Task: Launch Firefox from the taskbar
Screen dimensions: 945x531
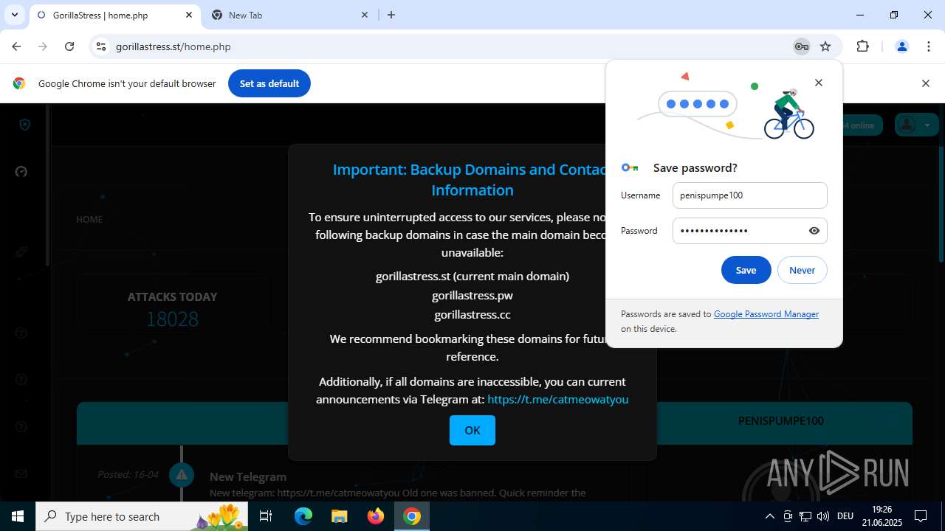Action: point(375,516)
